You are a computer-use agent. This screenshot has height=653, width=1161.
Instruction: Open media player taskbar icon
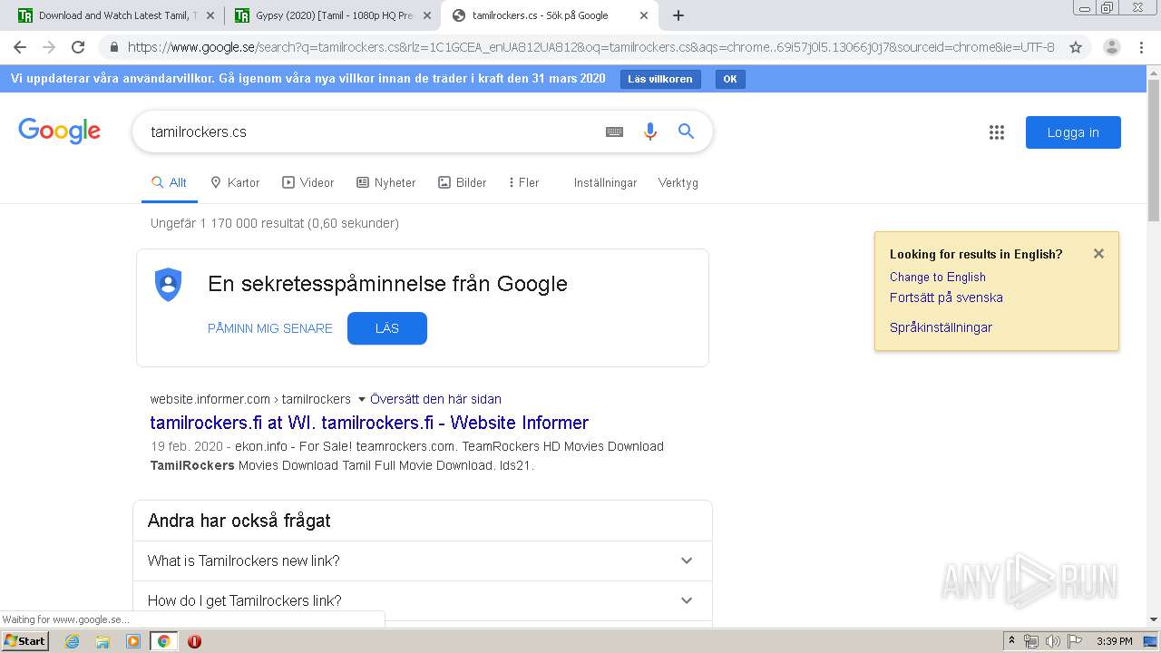coord(133,641)
